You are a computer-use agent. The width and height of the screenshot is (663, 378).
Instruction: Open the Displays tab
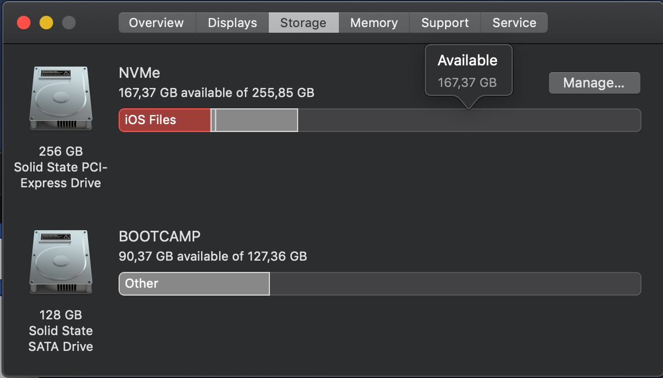(232, 23)
